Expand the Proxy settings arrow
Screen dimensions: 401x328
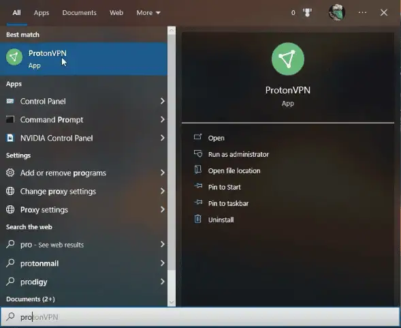(x=163, y=209)
